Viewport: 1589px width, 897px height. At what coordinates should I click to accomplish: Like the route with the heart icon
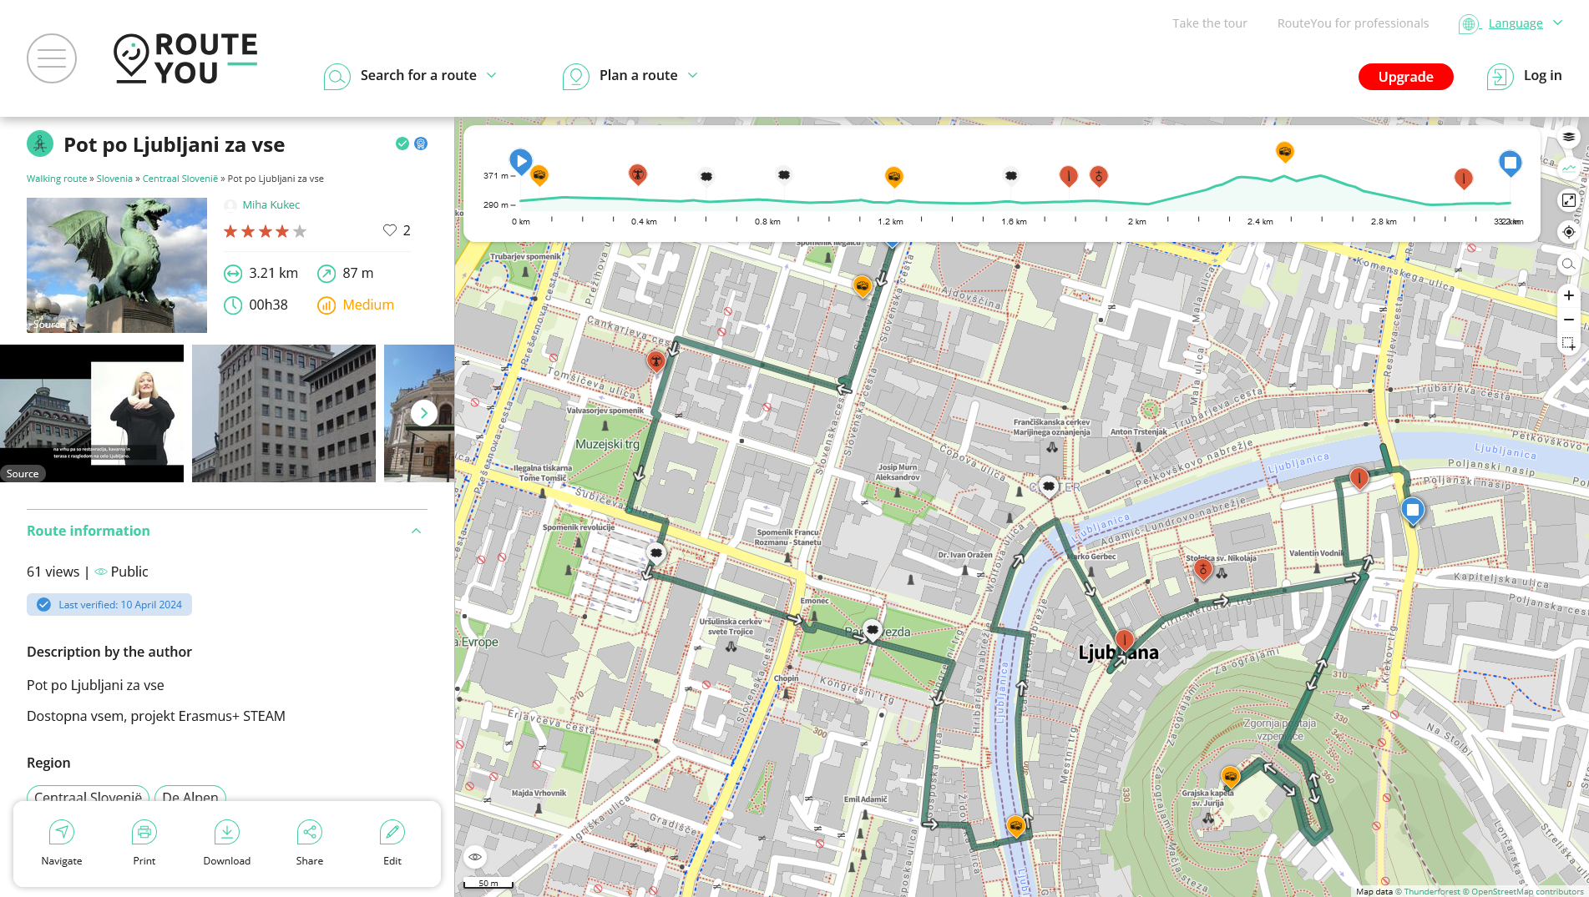(390, 230)
